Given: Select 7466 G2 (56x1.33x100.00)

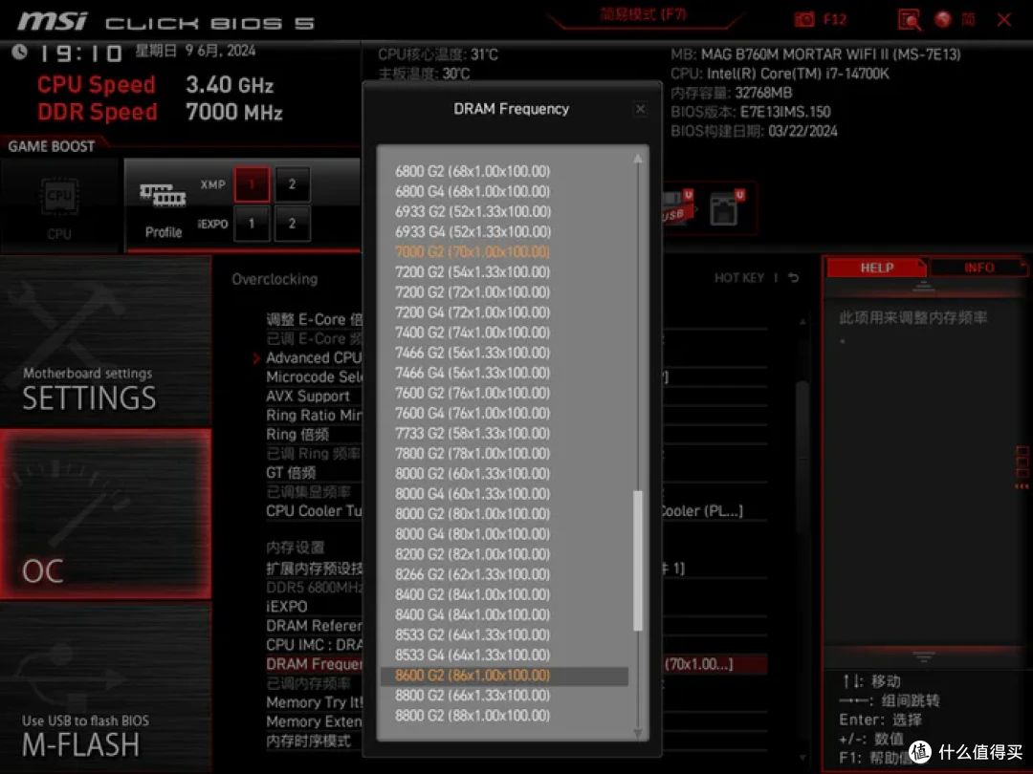Looking at the screenshot, I should click(472, 353).
